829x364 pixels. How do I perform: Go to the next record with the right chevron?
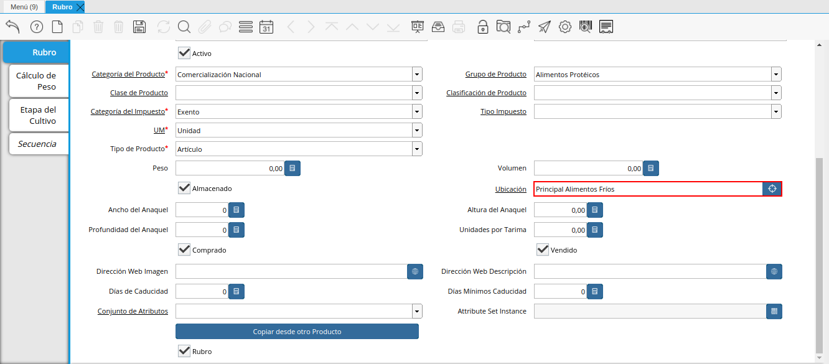(311, 27)
